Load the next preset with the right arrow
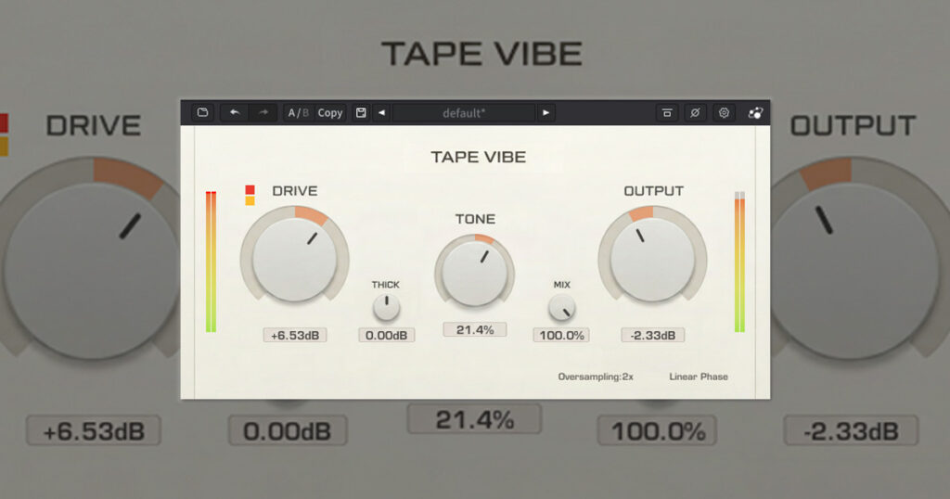 click(x=546, y=112)
